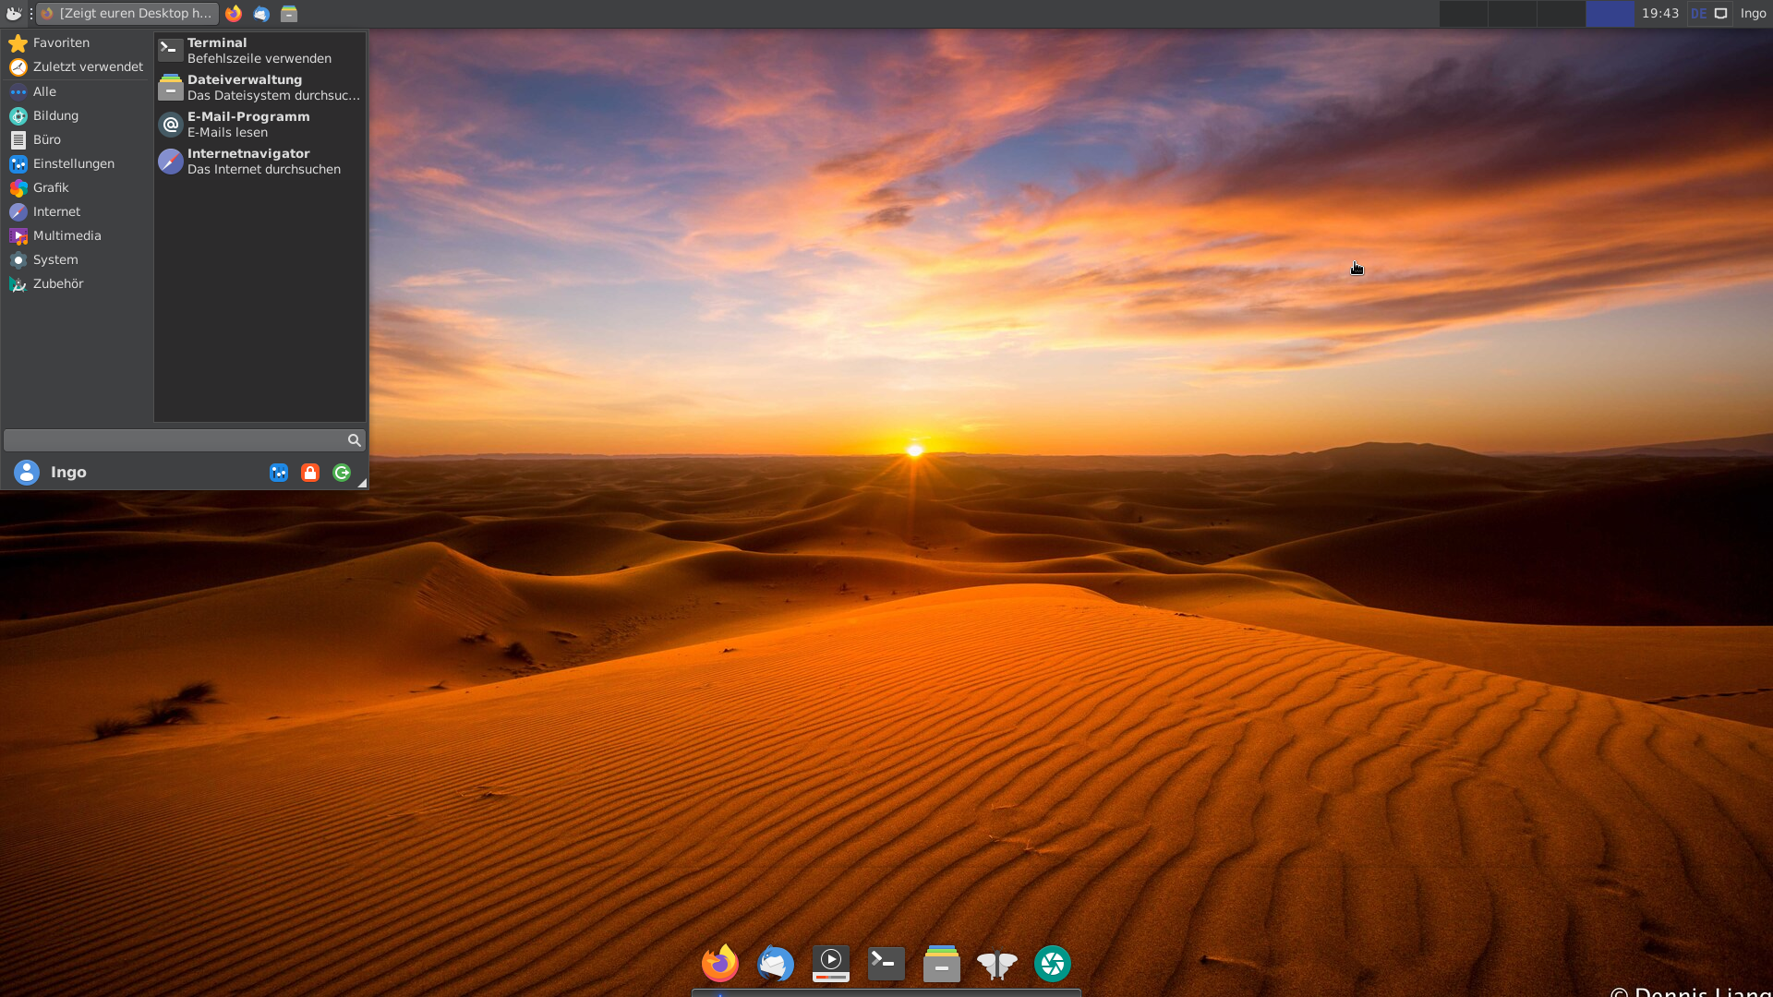1773x997 pixels.
Task: Open the file manager dock icon
Action: pyautogui.click(x=942, y=964)
